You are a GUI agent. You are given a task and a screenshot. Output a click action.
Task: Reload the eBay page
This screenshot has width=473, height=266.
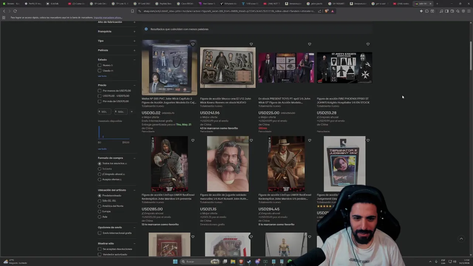point(15,11)
